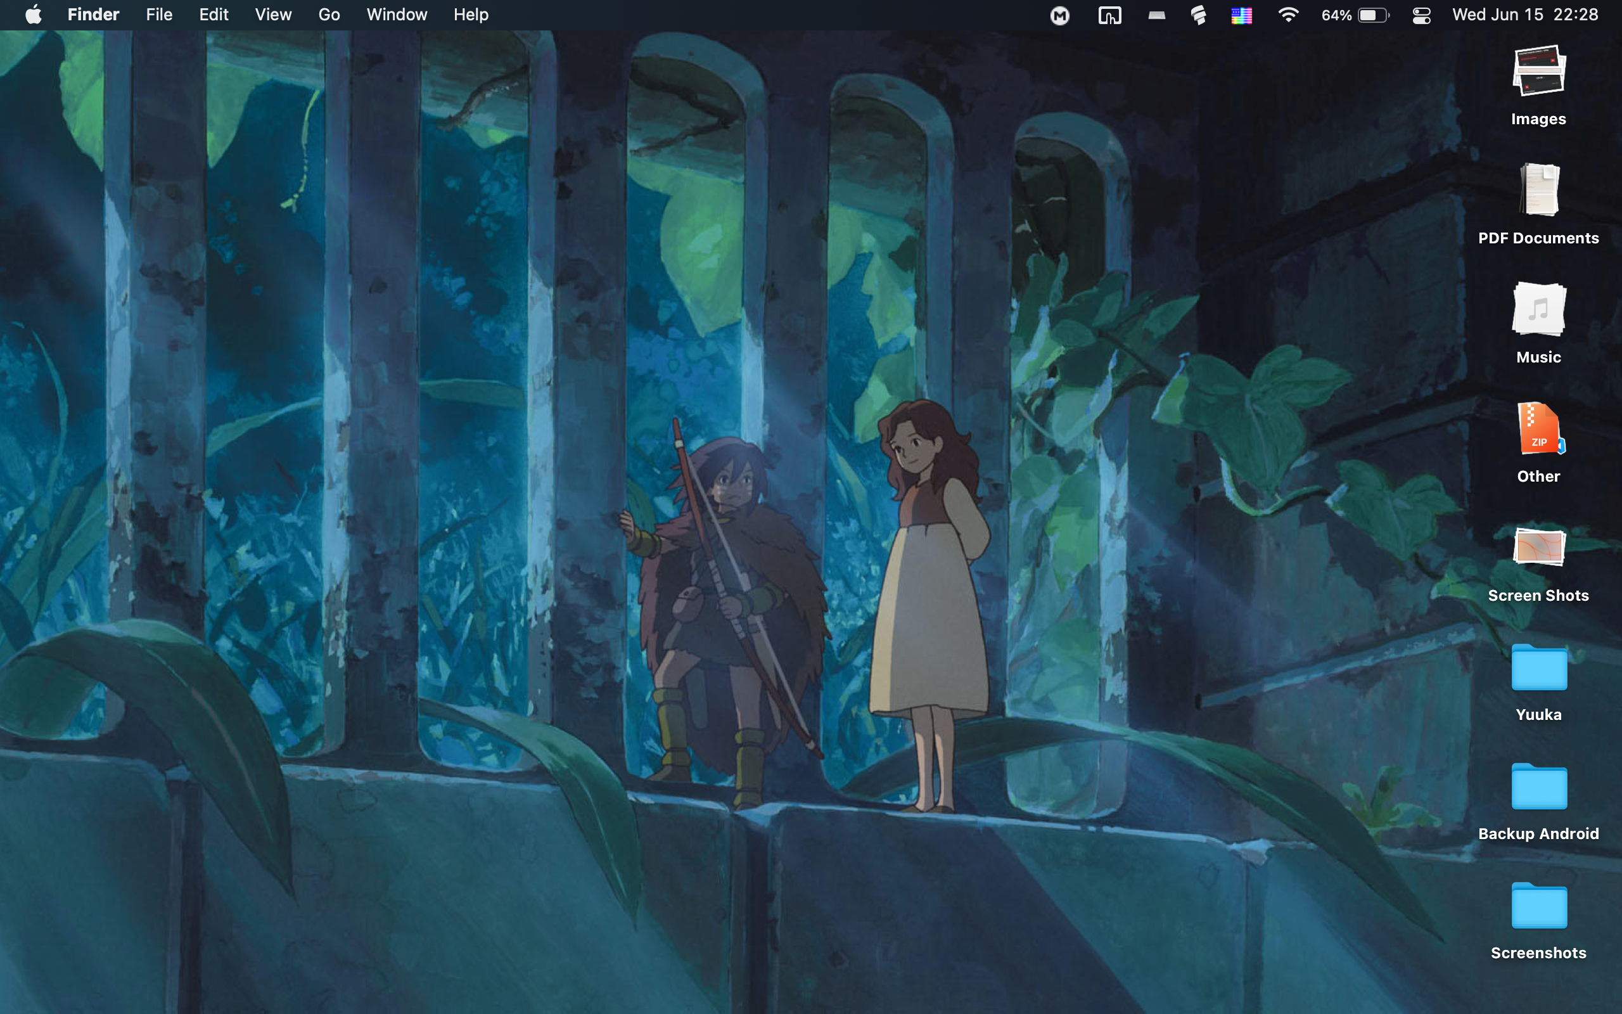1622x1014 pixels.
Task: Click the date and time display
Action: click(1525, 15)
